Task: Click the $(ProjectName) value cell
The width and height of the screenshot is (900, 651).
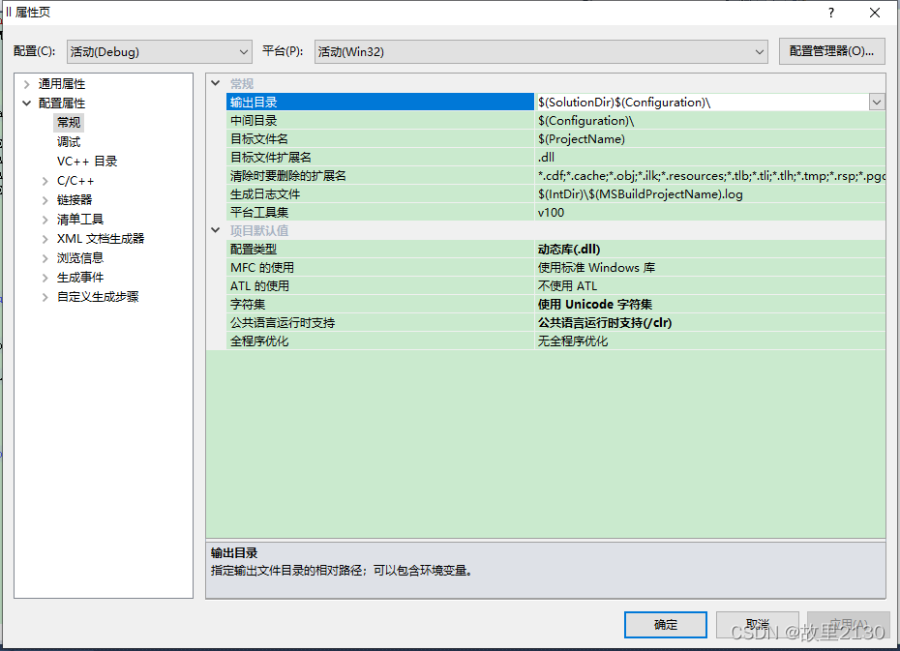Action: click(710, 138)
